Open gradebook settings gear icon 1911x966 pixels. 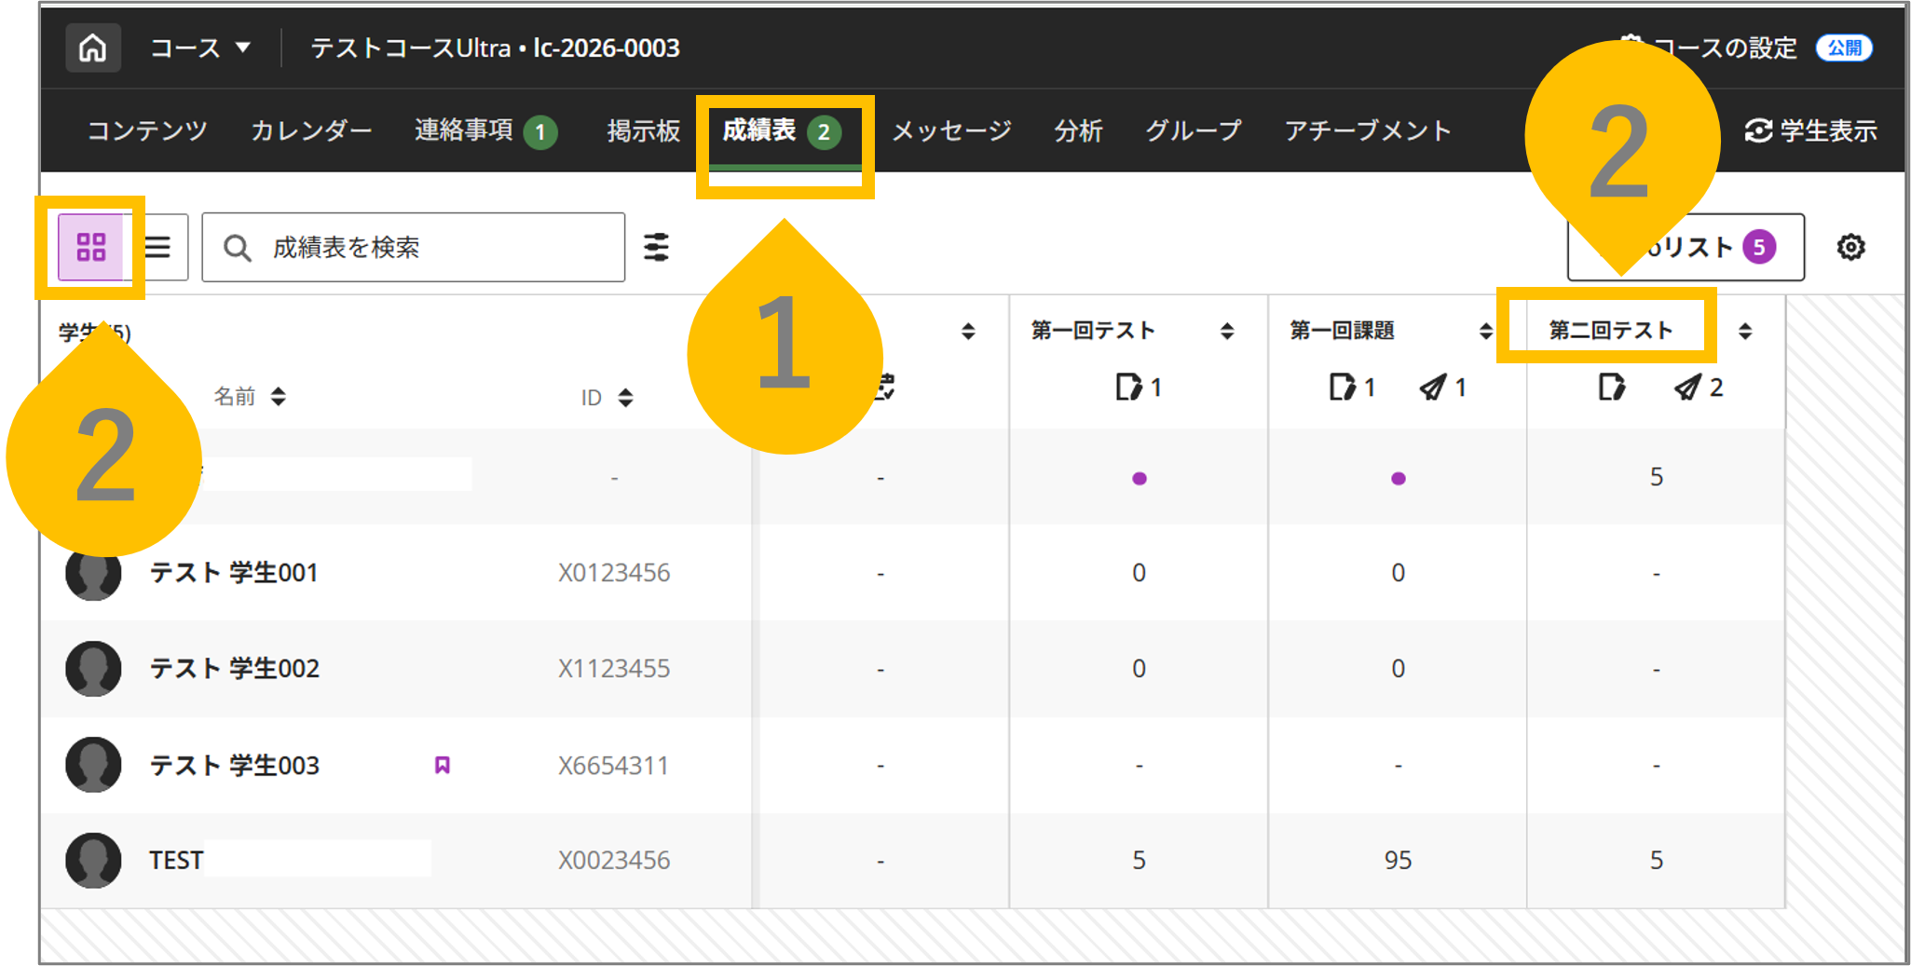(x=1850, y=247)
